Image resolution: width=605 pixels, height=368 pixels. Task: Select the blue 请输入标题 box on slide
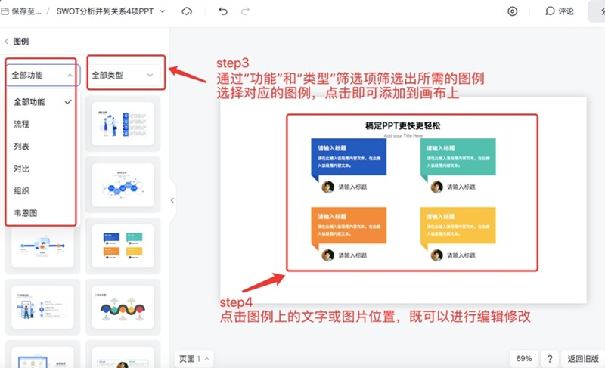(349, 156)
